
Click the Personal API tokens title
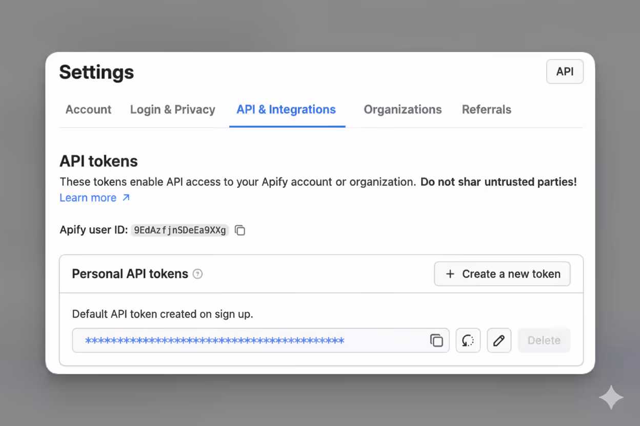[x=130, y=274]
